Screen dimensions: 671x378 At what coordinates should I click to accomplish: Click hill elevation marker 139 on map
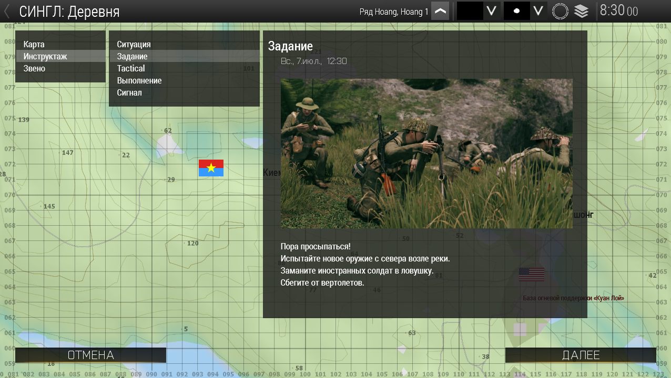pyautogui.click(x=24, y=120)
